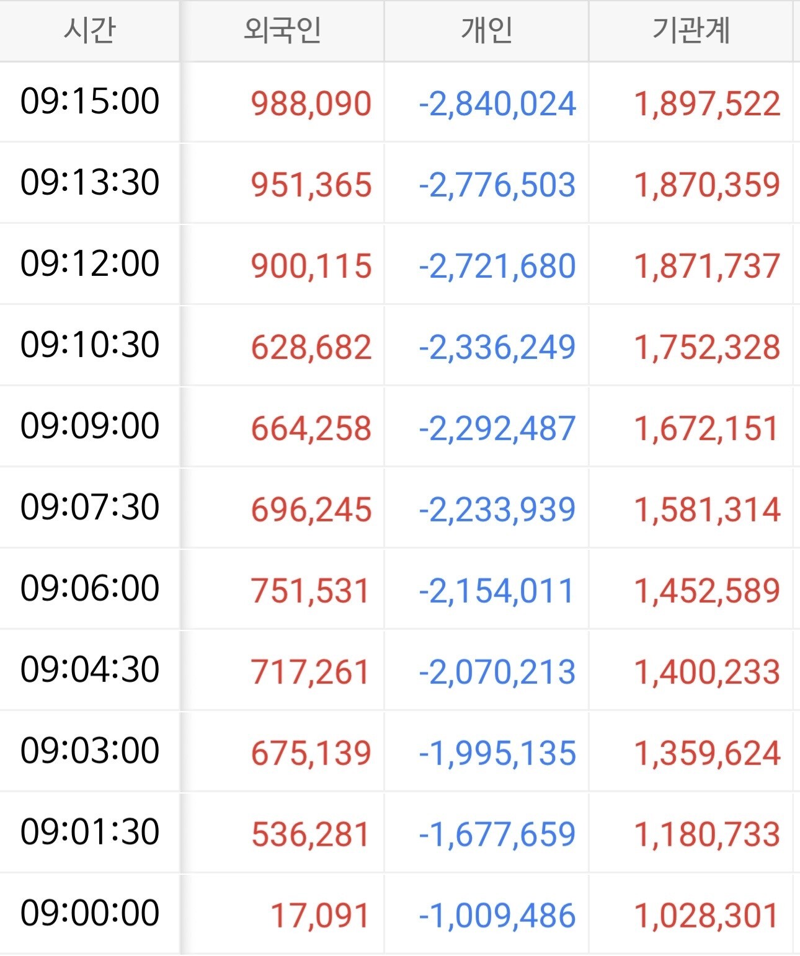Tap foreigner value 17,091
800x956 pixels.
pyautogui.click(x=320, y=916)
